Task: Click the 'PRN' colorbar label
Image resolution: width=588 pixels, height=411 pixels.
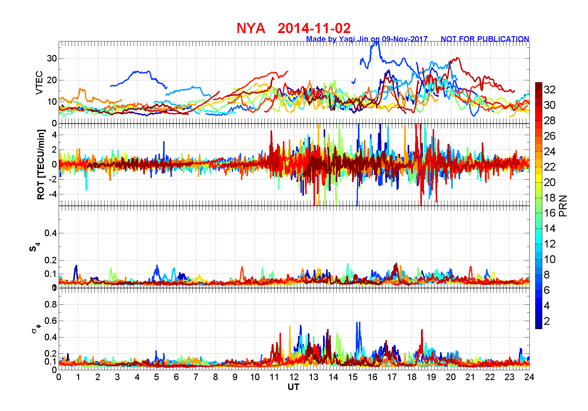Action: point(563,205)
